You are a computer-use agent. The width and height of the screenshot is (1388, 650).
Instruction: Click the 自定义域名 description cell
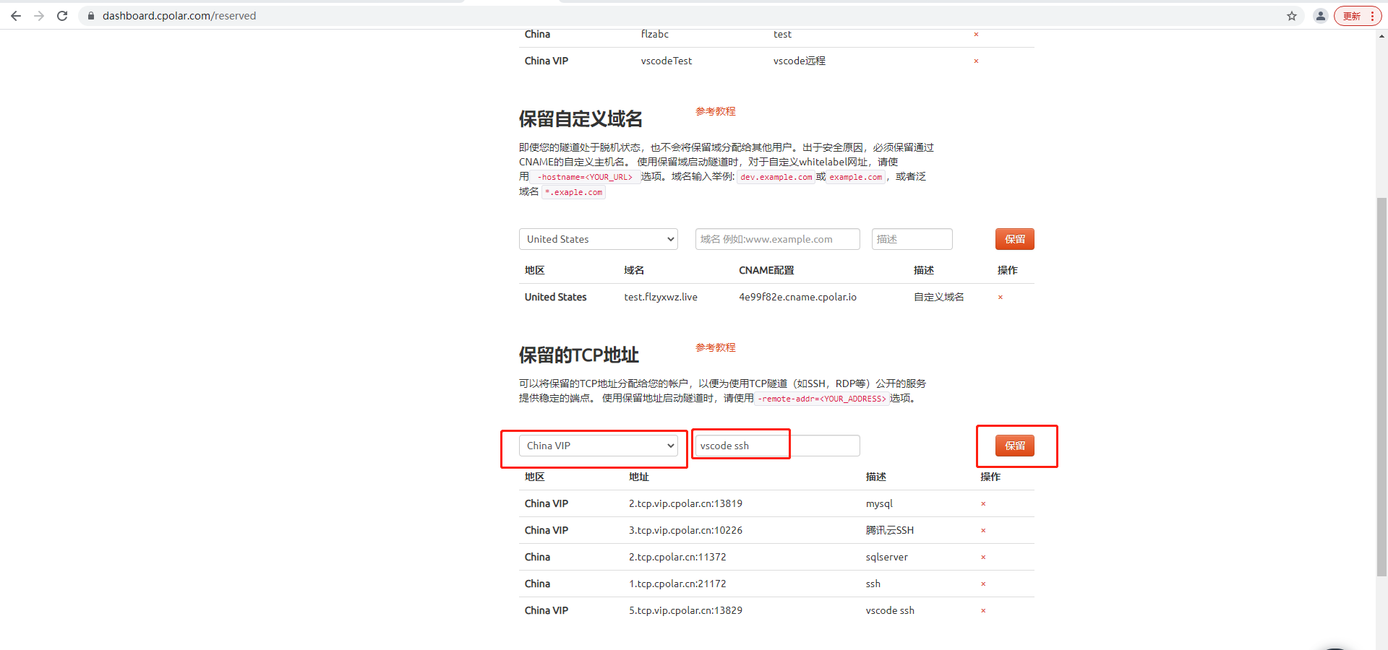[939, 297]
